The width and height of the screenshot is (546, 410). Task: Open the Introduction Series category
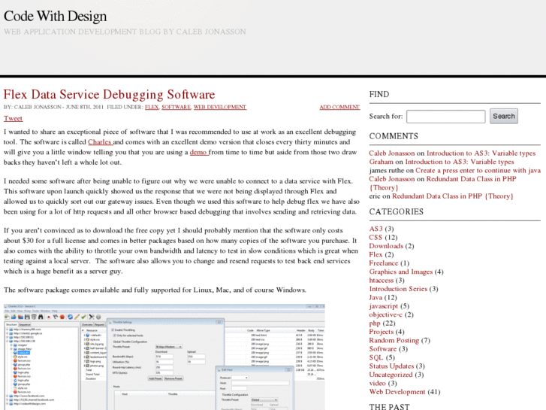398,289
